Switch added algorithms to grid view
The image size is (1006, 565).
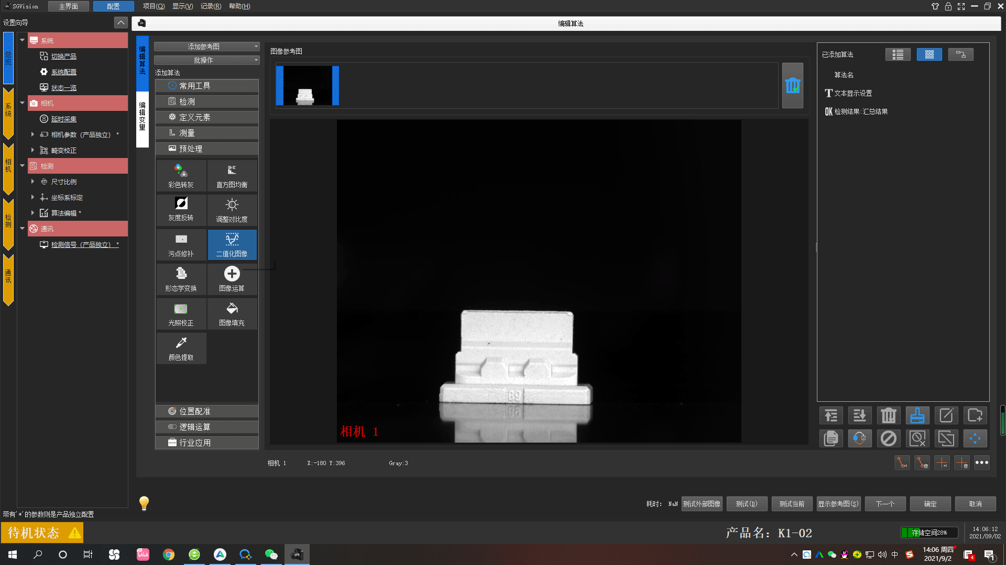pyautogui.click(x=929, y=54)
